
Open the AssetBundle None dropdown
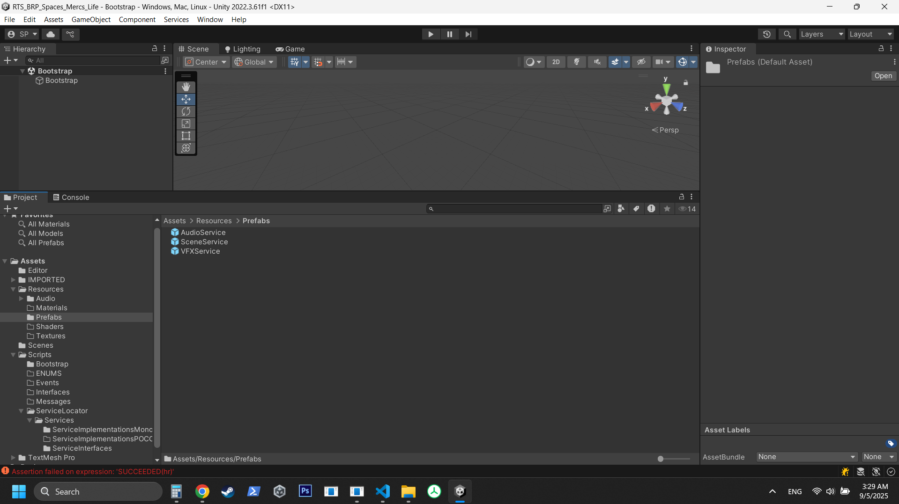807,457
